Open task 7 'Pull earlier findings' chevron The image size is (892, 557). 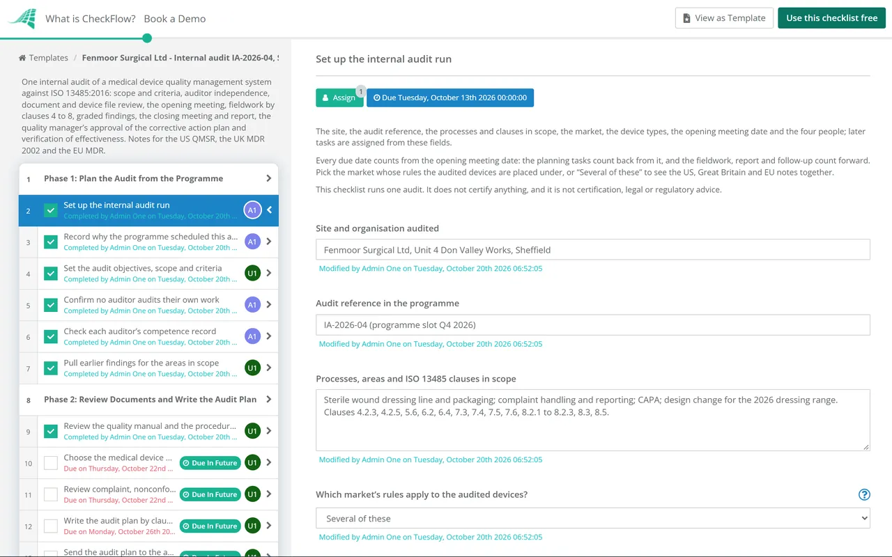[x=269, y=368]
